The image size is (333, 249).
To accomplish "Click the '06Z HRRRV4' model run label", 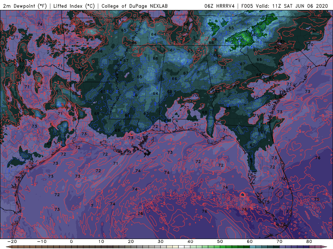I will point(219,6).
